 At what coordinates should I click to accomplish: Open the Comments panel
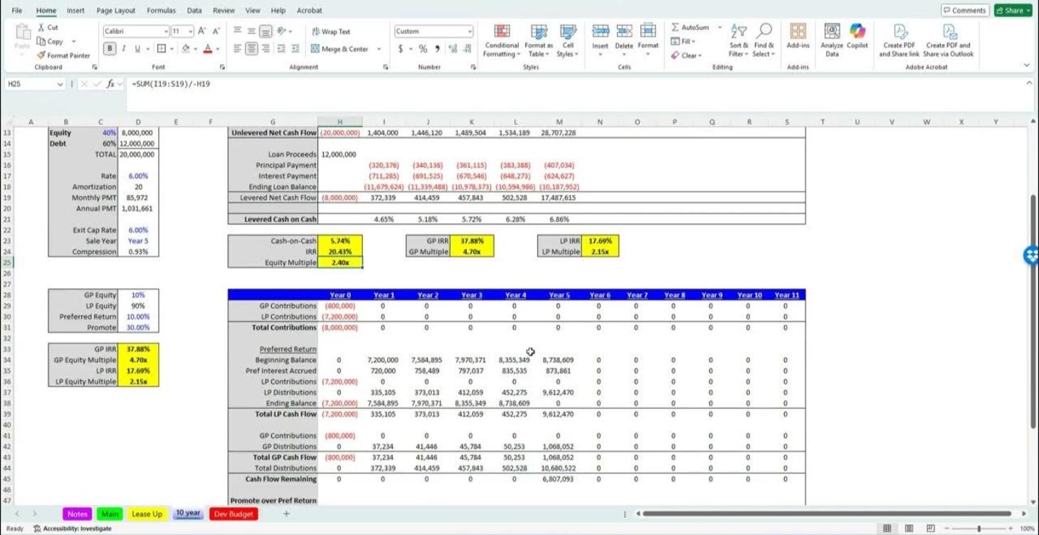click(x=965, y=10)
